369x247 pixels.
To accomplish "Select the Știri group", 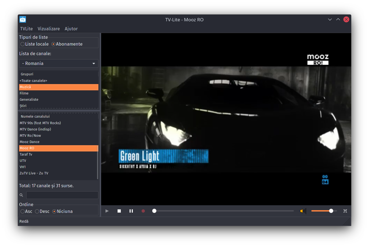I will 59,106.
